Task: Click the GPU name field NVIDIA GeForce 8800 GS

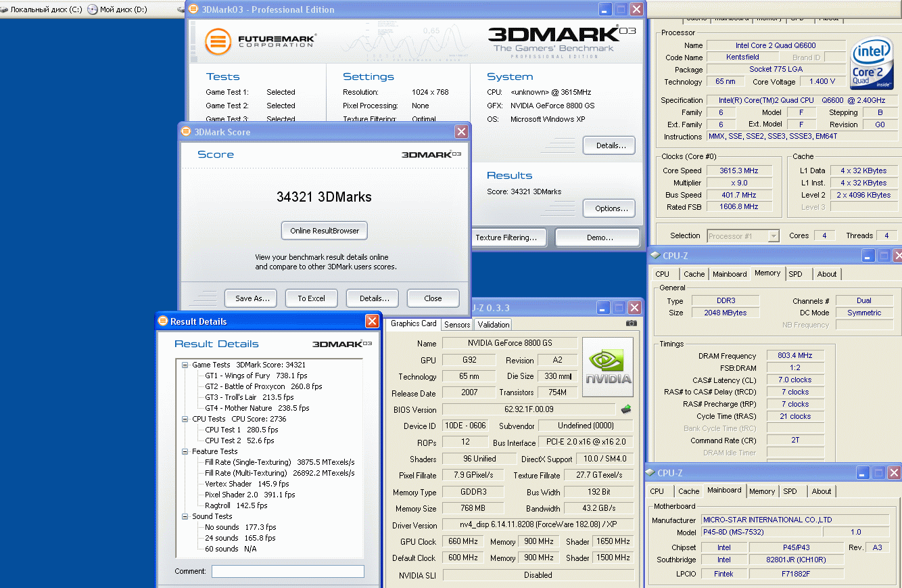Action: (x=510, y=343)
